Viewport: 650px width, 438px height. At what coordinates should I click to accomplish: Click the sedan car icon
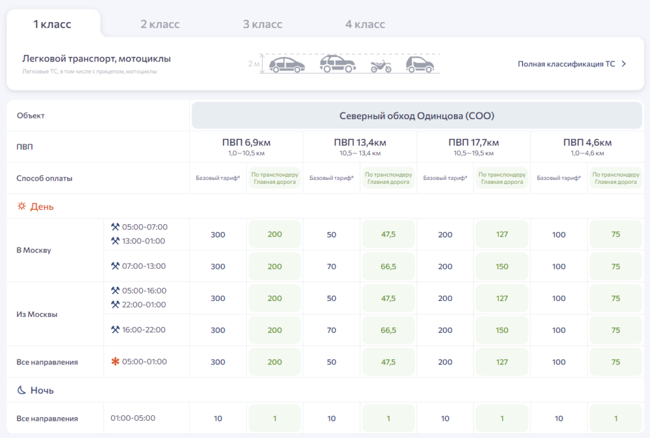287,65
